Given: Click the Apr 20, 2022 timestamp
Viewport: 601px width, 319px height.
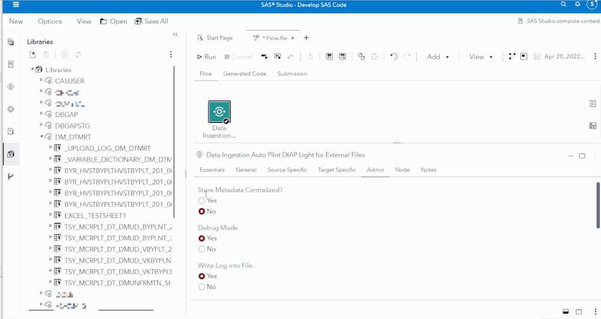Looking at the screenshot, I should pos(564,56).
